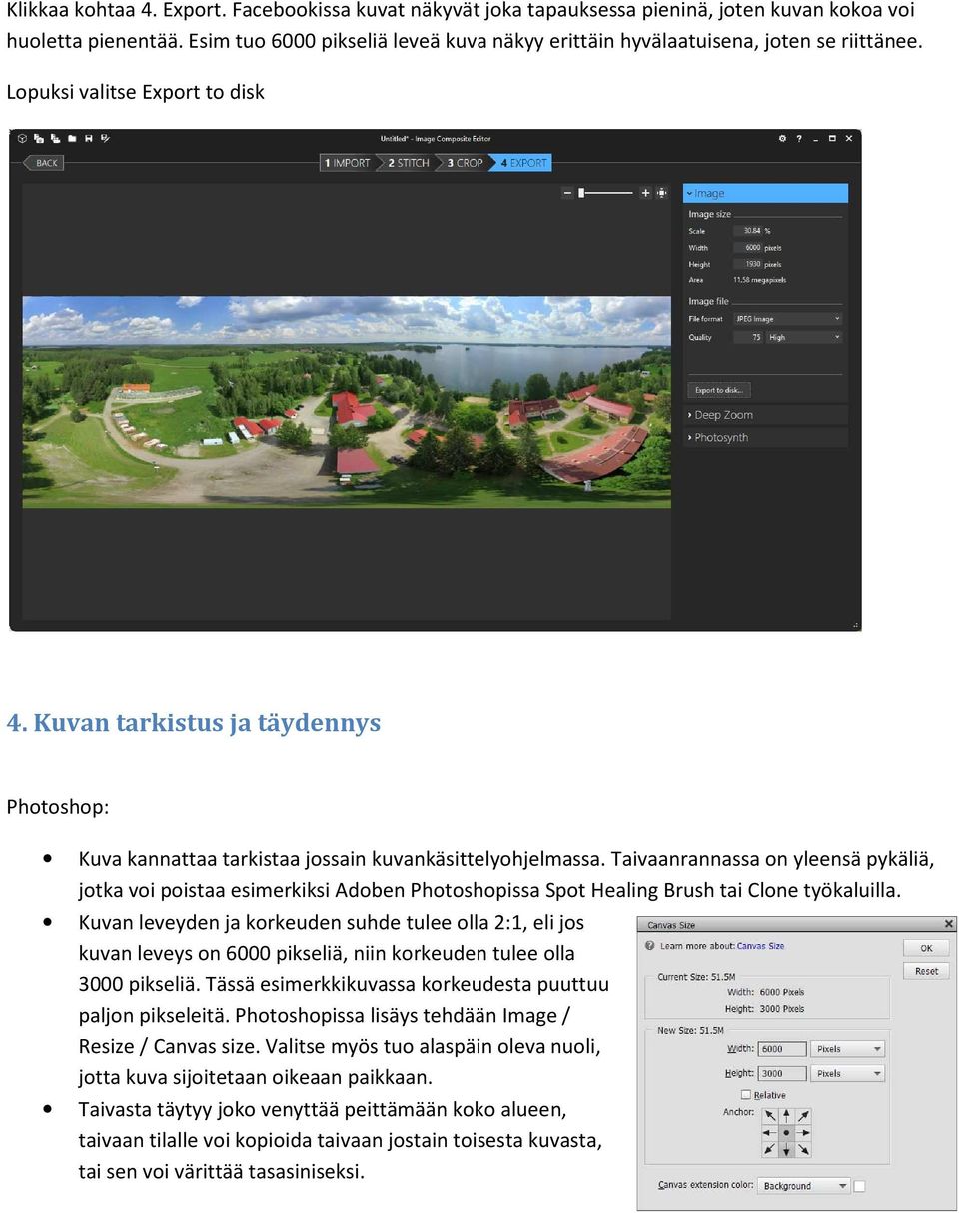959x1213 pixels.
Task: Select the center anchor dot
Action: click(786, 1133)
